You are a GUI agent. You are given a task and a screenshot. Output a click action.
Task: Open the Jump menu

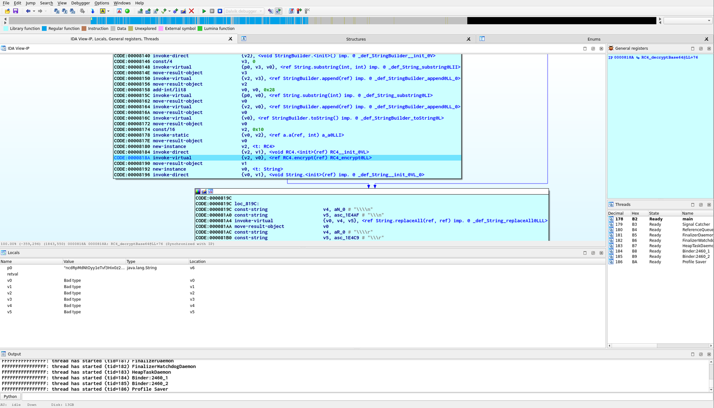tap(31, 3)
